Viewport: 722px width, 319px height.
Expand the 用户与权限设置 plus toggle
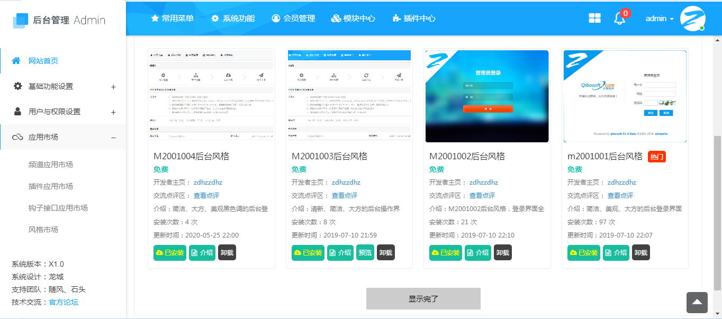[x=113, y=112]
